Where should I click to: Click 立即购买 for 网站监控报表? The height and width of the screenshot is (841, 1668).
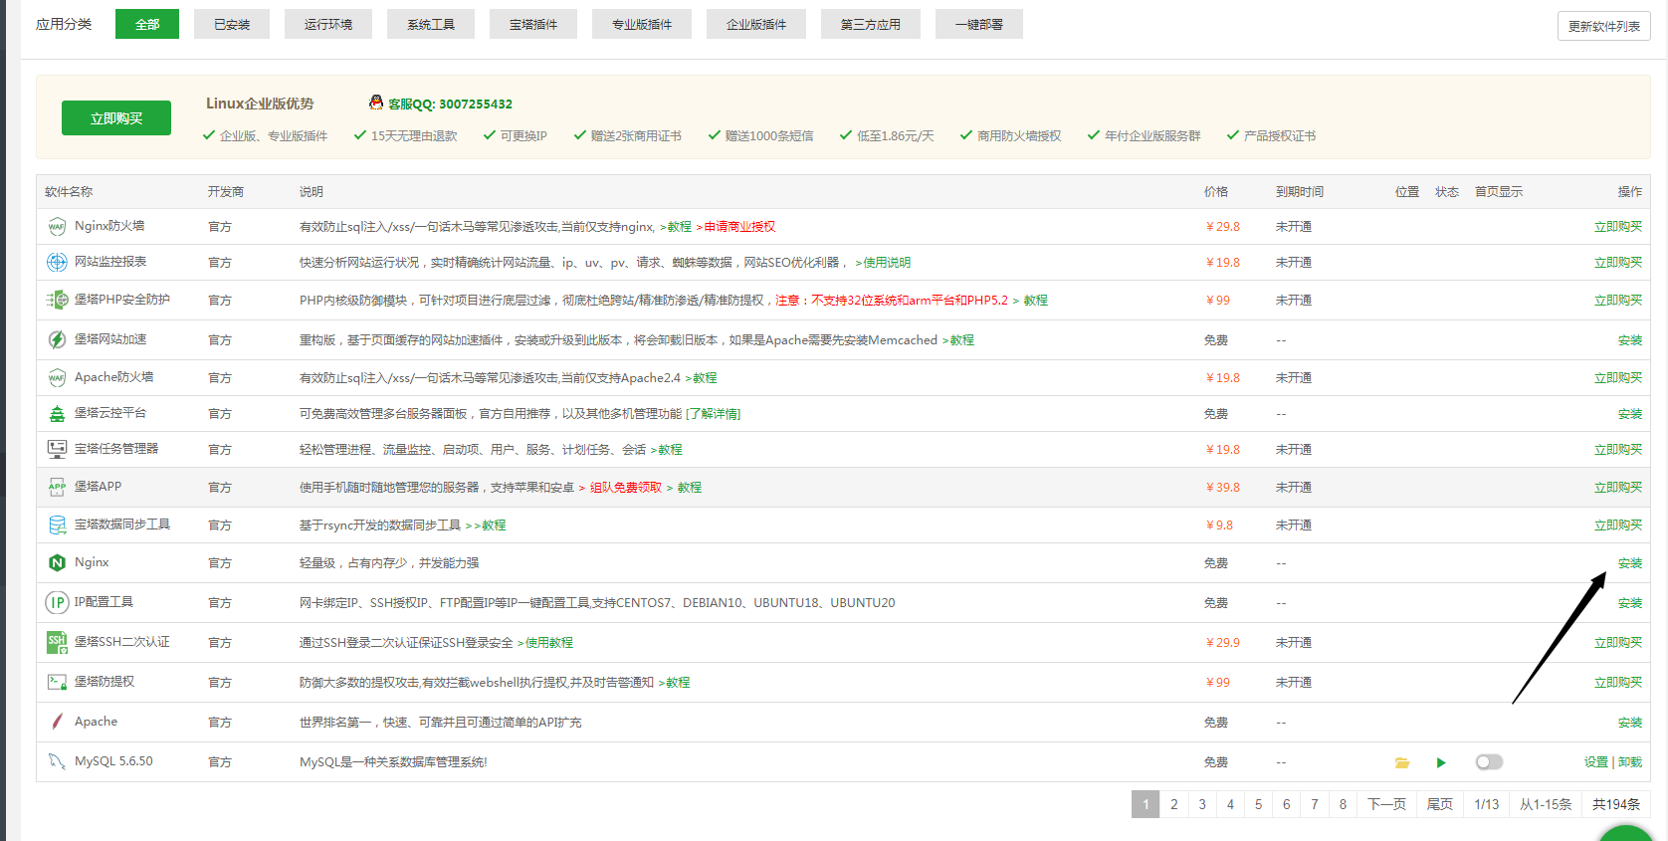(1618, 263)
